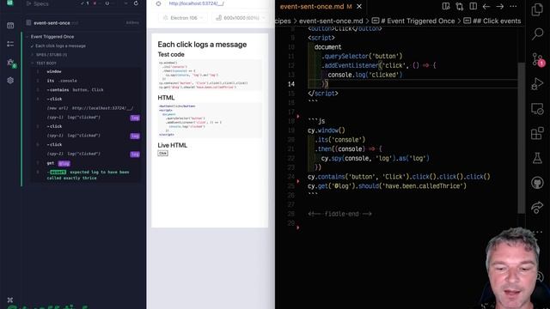550x309 pixels.
Task: Click the Click button under Live HTML
Action: pyautogui.click(x=162, y=153)
